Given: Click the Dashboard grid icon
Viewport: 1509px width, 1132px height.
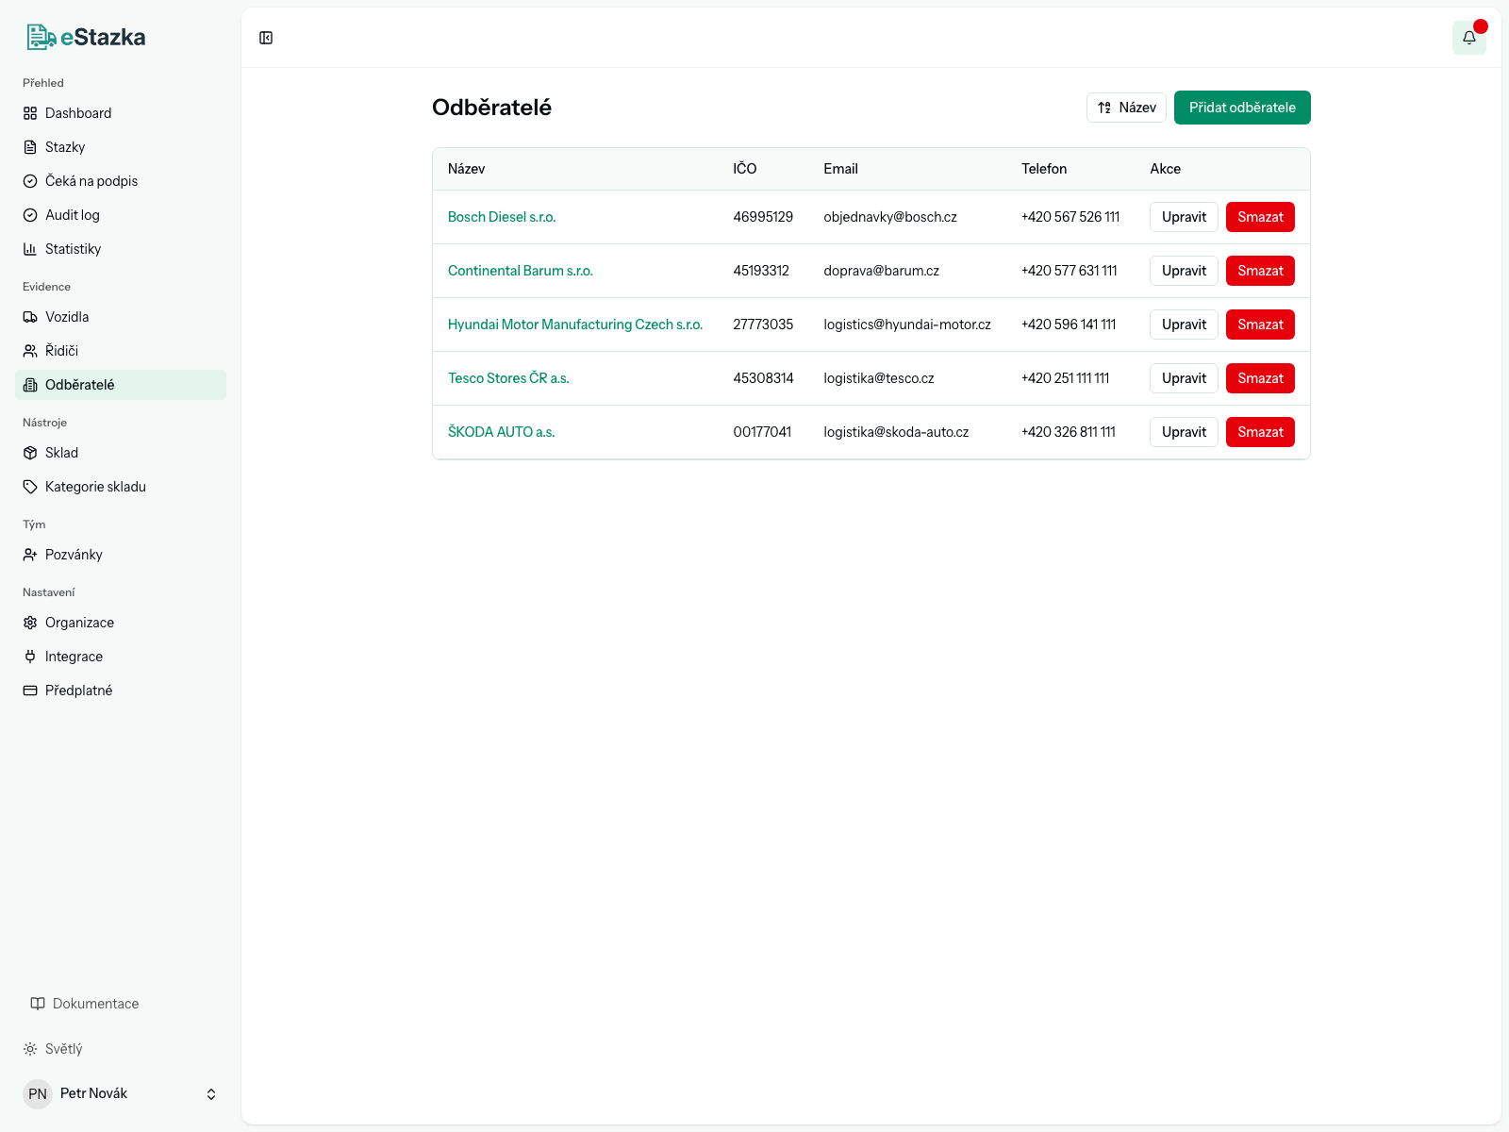Looking at the screenshot, I should click(30, 113).
